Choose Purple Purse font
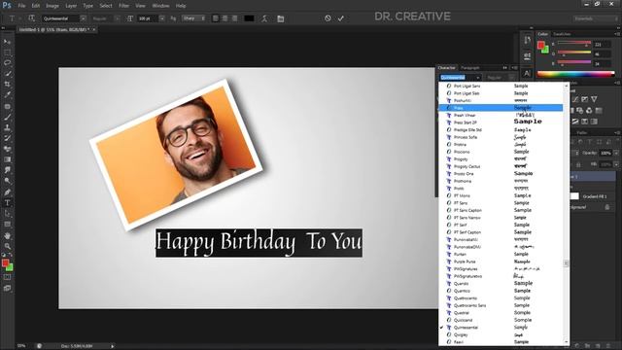Viewport: 622px width, 350px height. coord(501,262)
